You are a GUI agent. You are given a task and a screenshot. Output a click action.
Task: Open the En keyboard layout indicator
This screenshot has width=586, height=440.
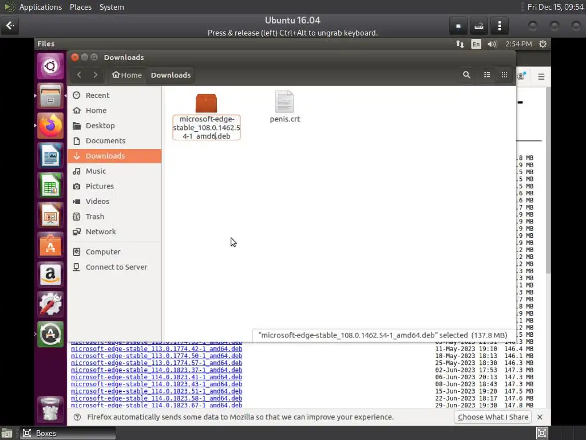click(x=476, y=44)
